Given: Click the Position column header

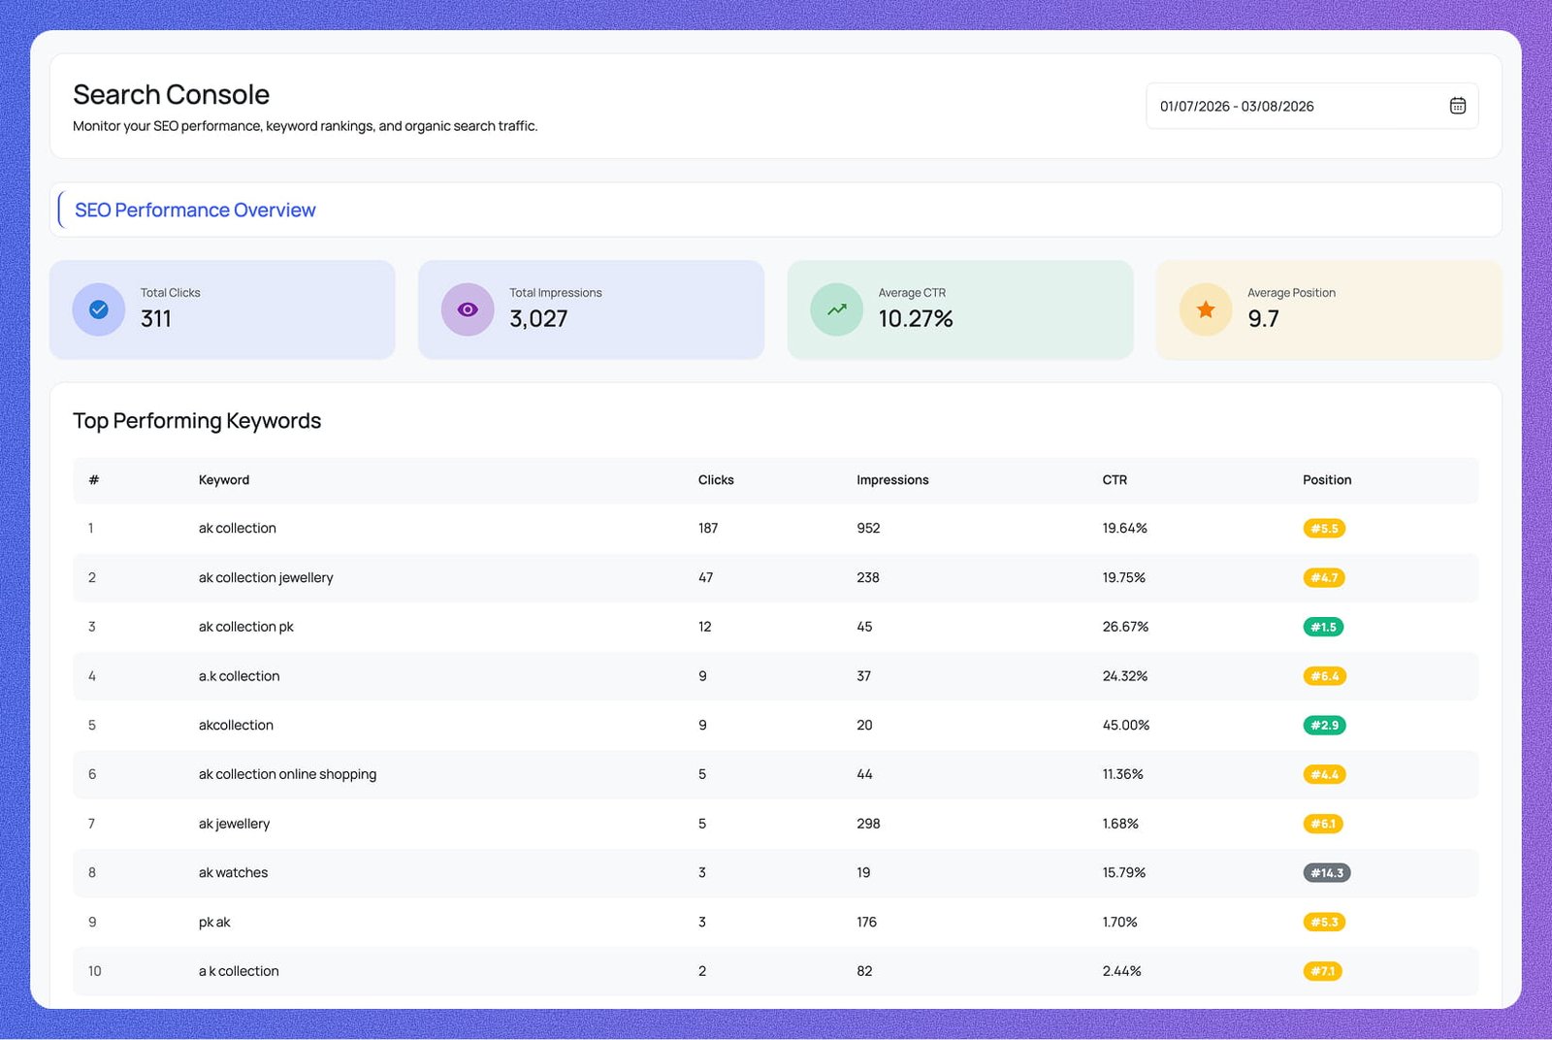Looking at the screenshot, I should (x=1326, y=479).
